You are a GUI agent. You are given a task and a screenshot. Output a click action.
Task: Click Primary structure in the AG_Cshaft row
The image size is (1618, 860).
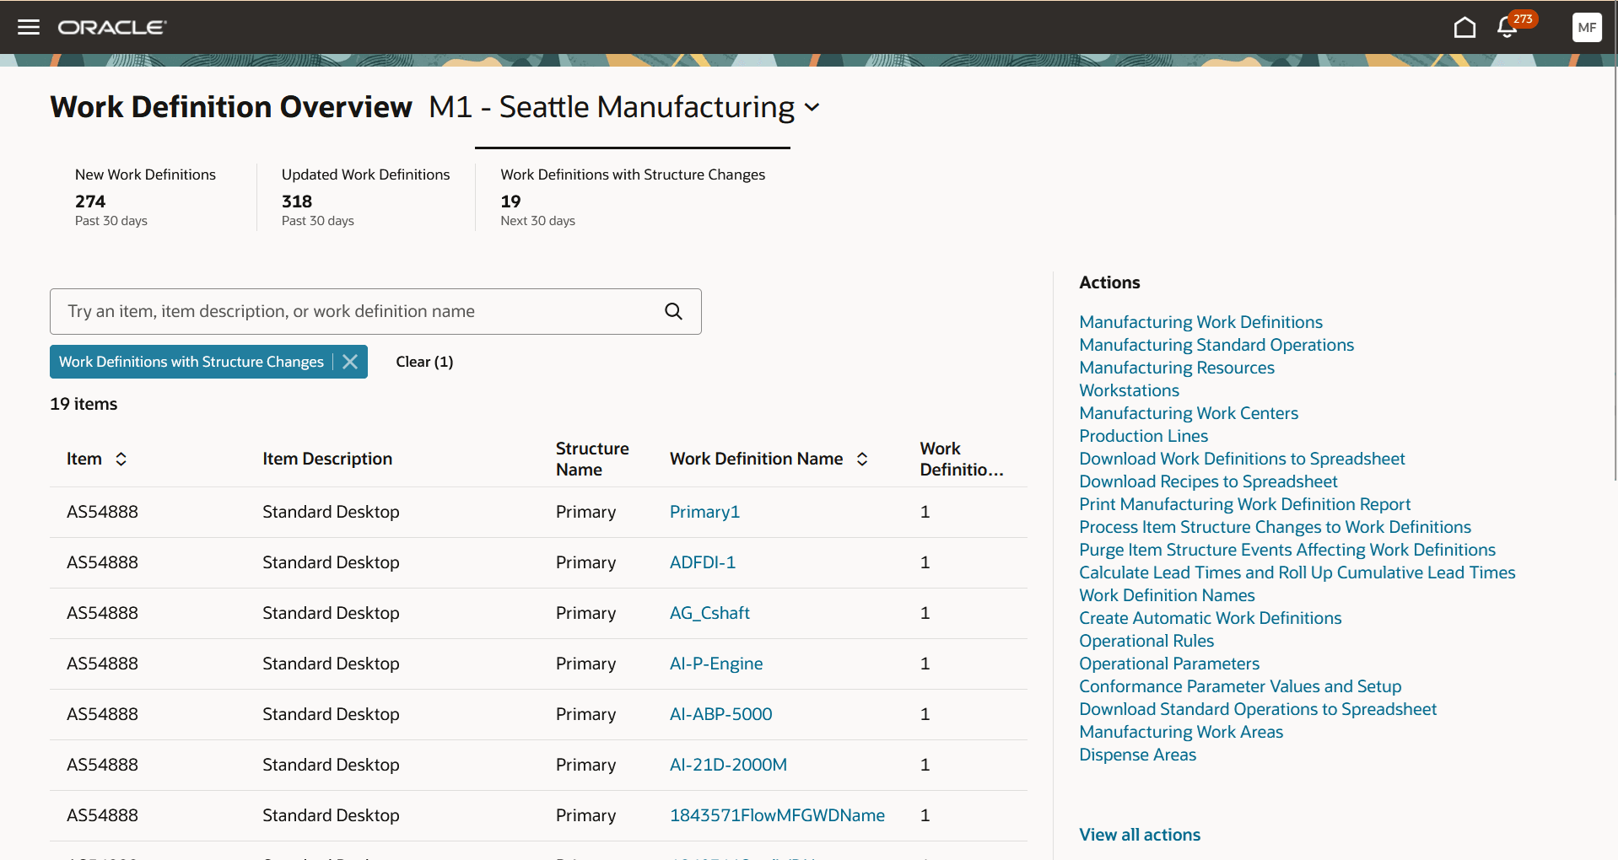coord(585,613)
